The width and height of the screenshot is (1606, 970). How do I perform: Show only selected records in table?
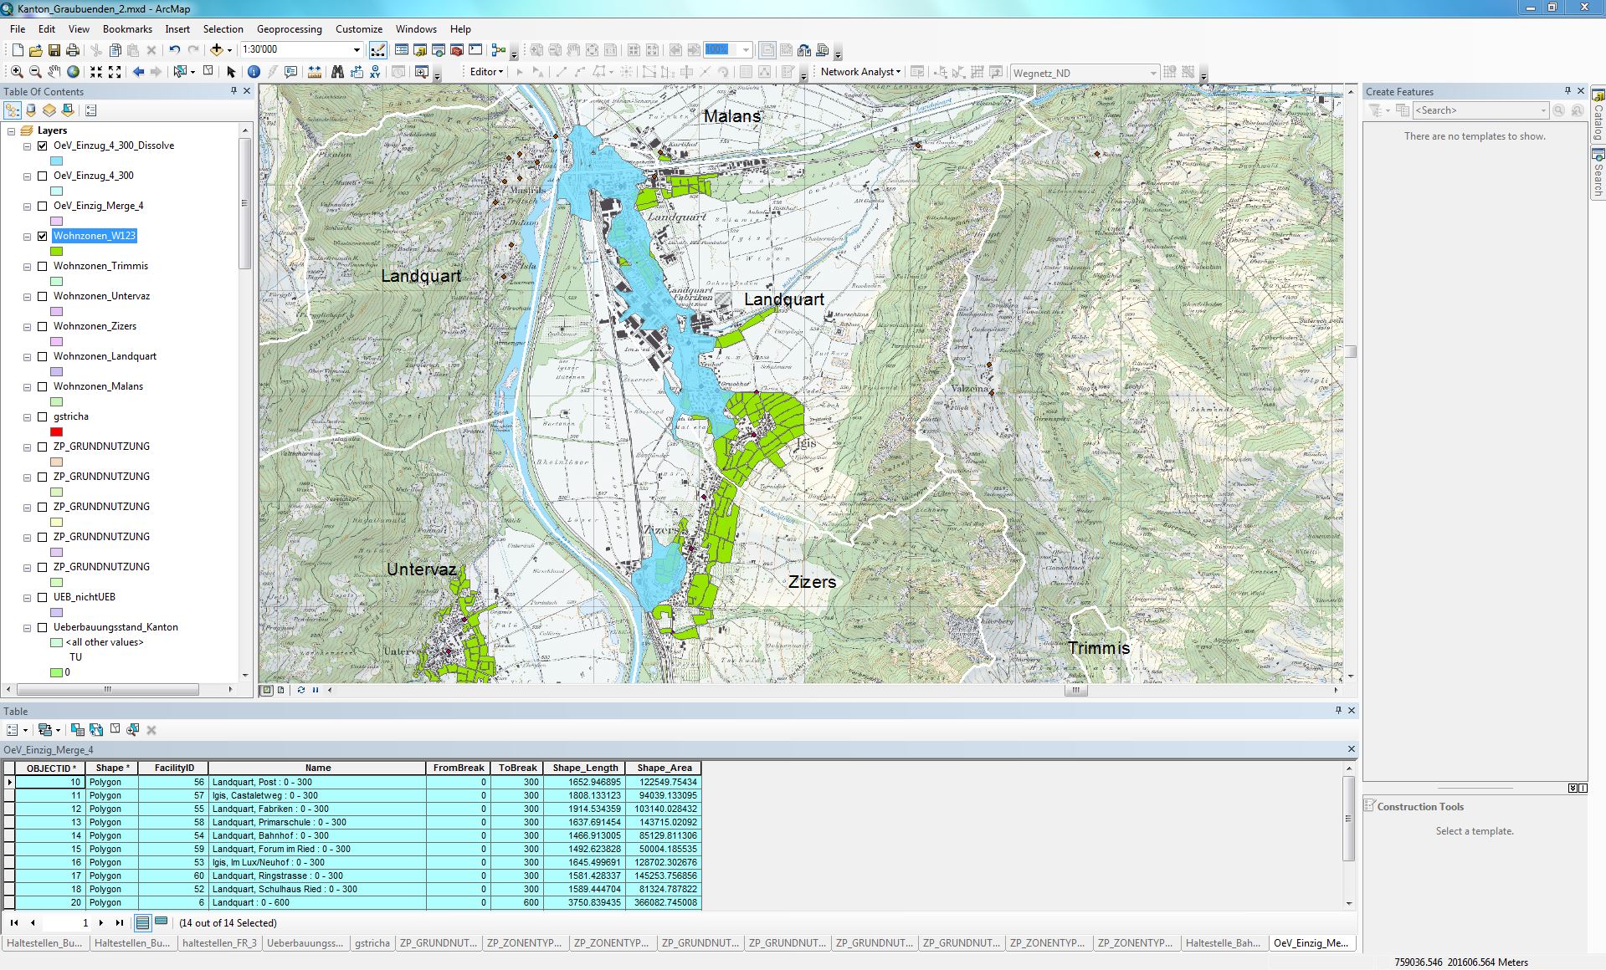pos(162,922)
